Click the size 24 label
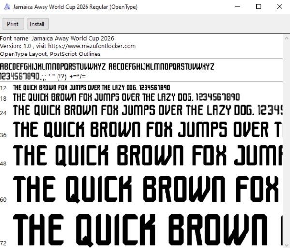This screenshot has width=290, height=248. tap(3, 113)
